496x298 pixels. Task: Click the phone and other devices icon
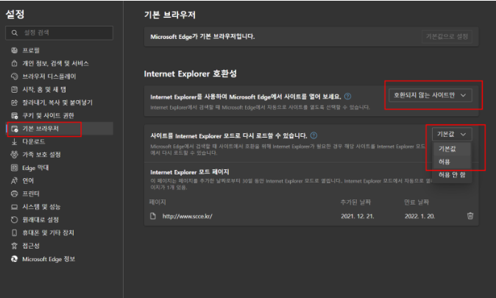(14, 233)
